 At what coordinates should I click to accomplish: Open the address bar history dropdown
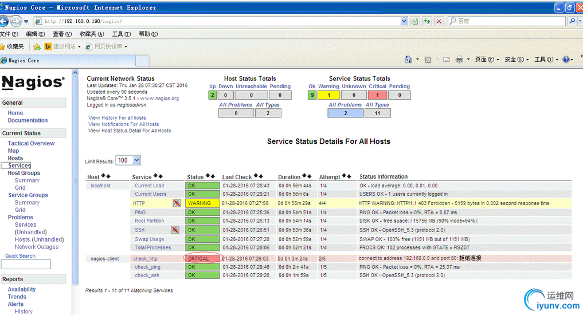click(x=404, y=21)
